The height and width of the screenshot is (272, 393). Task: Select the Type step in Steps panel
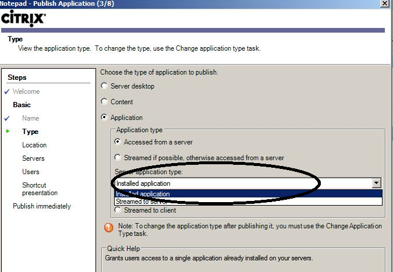click(x=30, y=132)
